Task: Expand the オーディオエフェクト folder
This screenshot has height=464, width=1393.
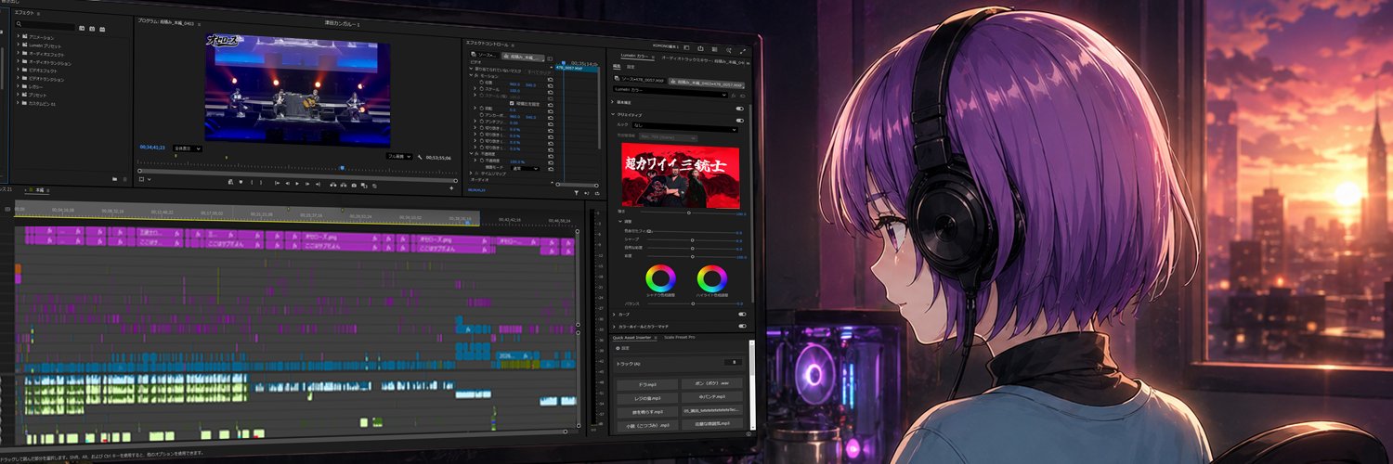Action: [x=19, y=54]
